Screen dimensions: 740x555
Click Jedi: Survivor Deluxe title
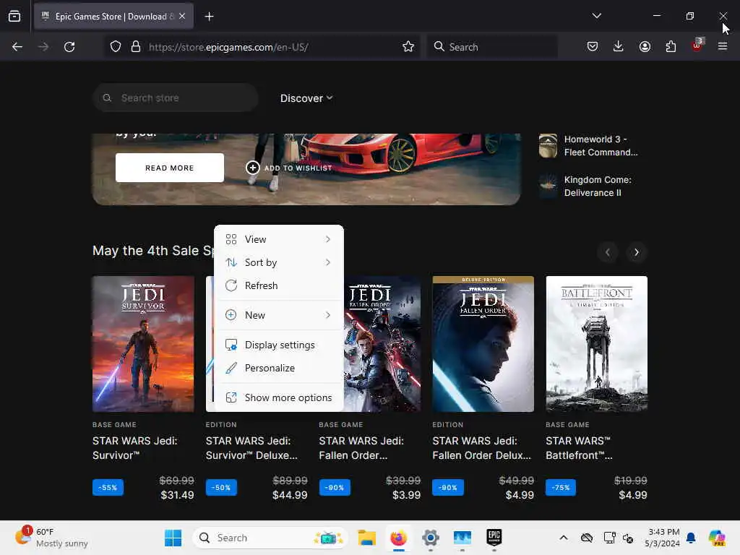coord(251,448)
